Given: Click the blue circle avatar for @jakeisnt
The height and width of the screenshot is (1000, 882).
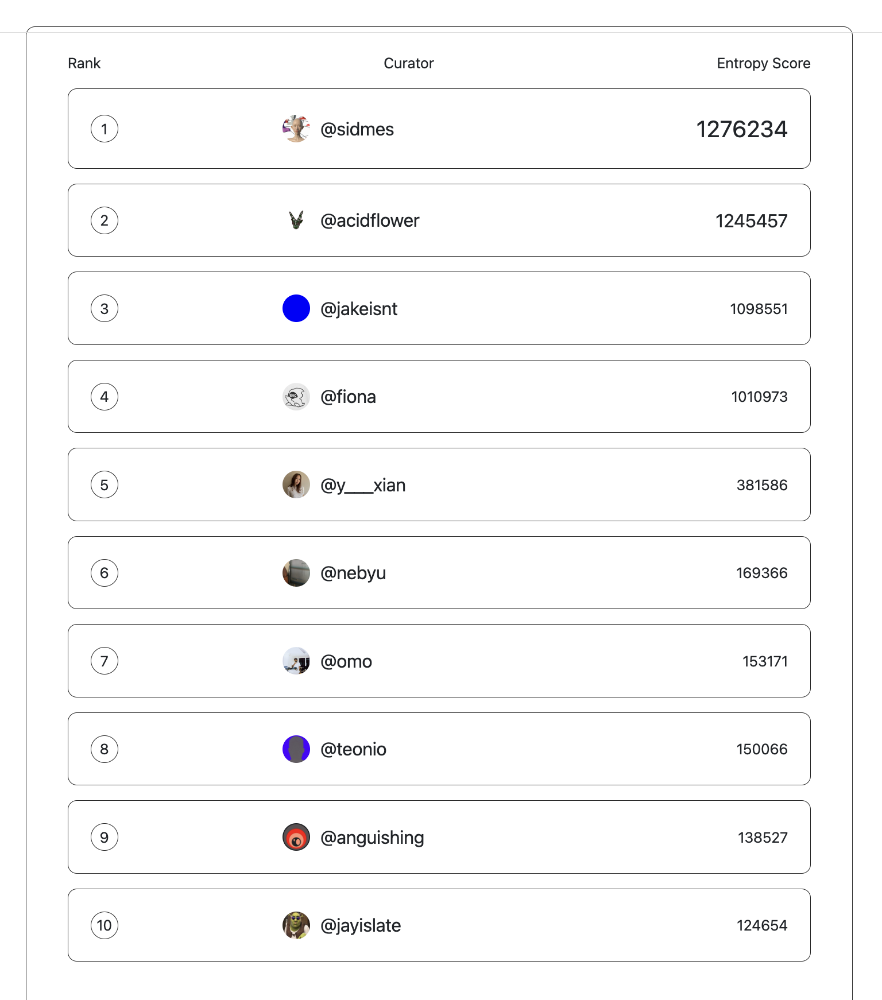Looking at the screenshot, I should [296, 308].
